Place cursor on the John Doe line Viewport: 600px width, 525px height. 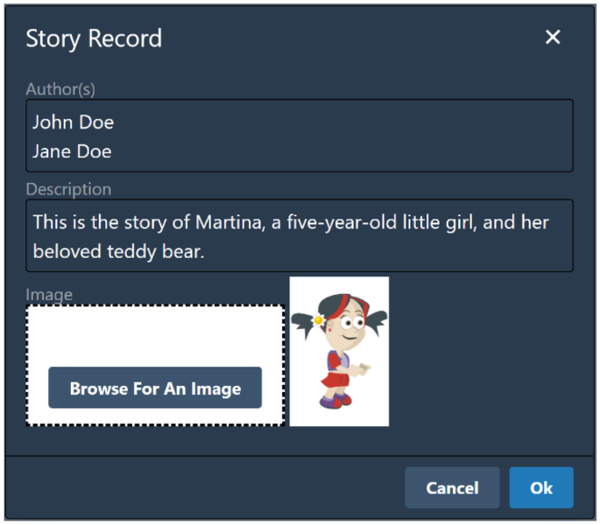coord(73,122)
